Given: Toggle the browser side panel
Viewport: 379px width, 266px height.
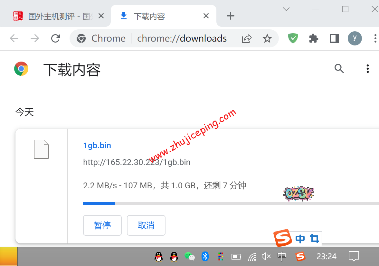Looking at the screenshot, I should pos(334,38).
